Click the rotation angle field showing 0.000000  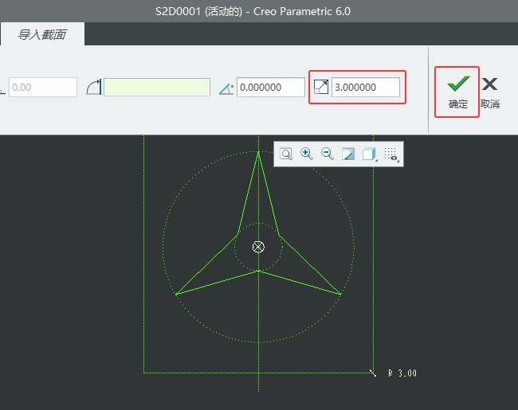point(271,87)
